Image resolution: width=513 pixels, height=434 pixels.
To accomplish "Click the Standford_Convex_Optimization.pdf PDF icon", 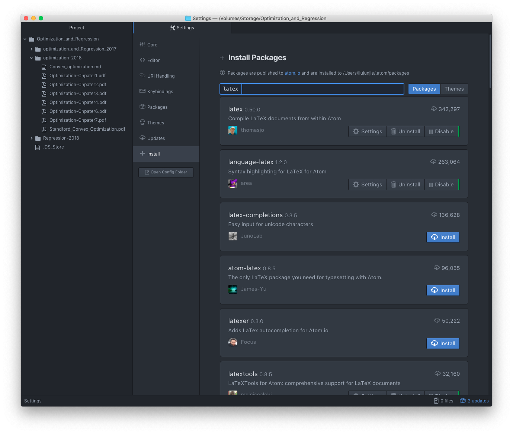I will [44, 129].
